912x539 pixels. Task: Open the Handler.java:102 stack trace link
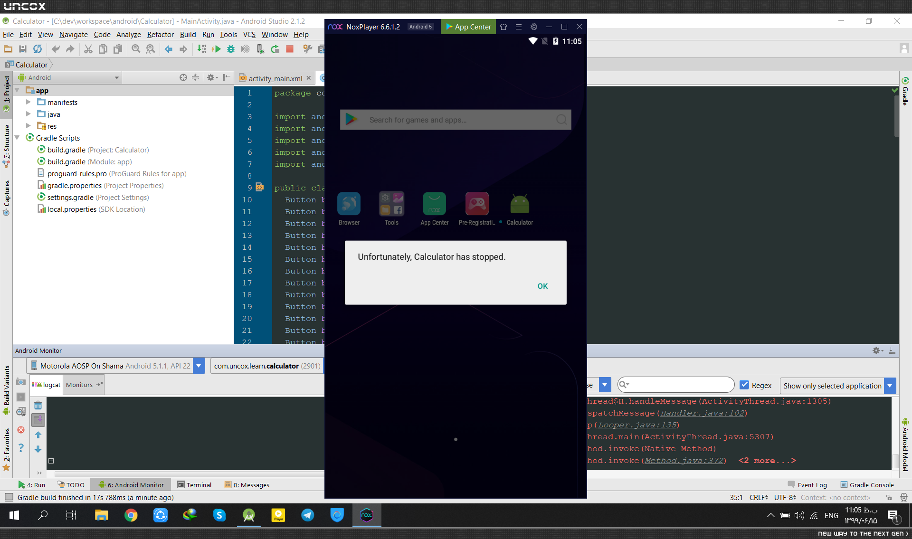click(703, 413)
